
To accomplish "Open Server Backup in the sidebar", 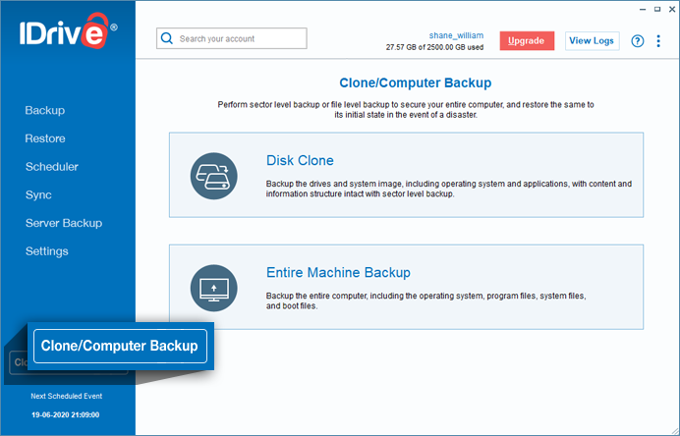I will click(x=64, y=223).
